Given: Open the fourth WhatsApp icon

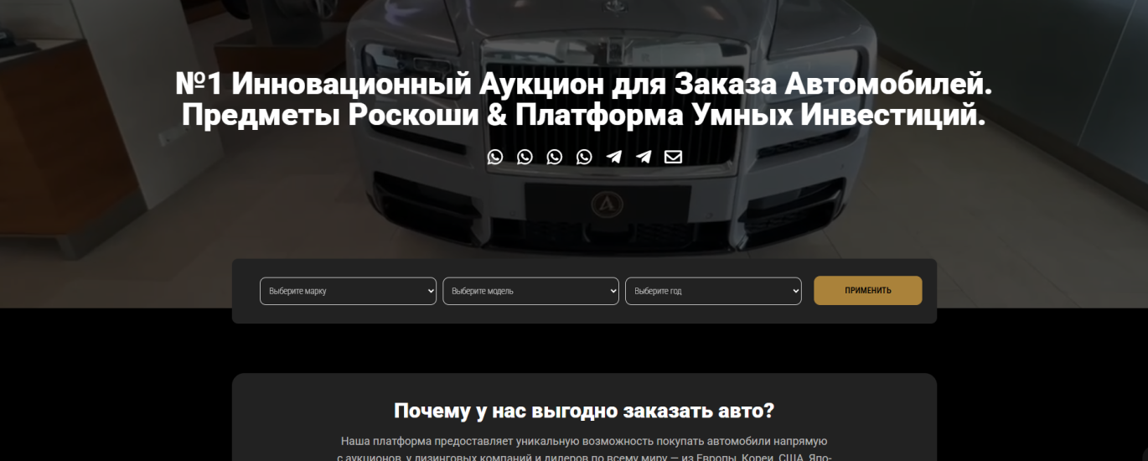Looking at the screenshot, I should pyautogui.click(x=584, y=157).
